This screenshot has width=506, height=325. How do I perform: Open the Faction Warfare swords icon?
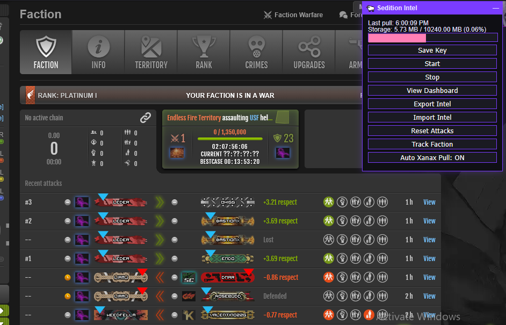point(268,15)
